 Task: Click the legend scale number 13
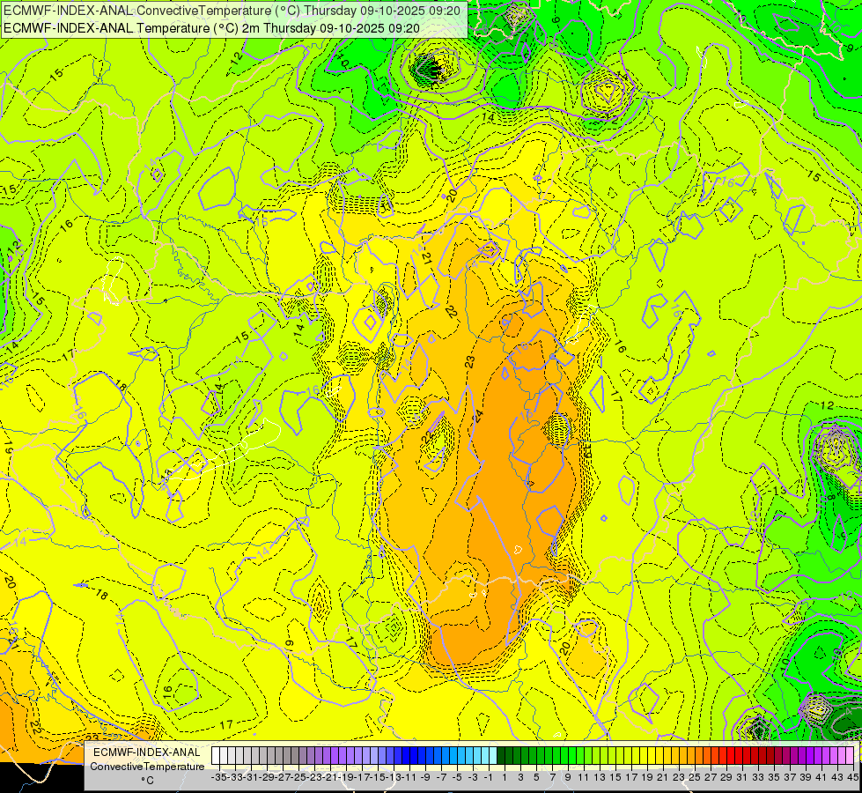point(600,777)
